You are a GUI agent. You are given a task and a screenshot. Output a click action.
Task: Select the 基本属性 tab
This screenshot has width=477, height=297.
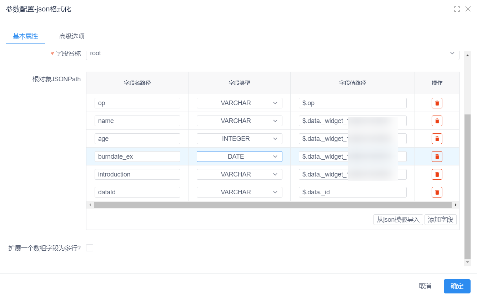pos(25,36)
